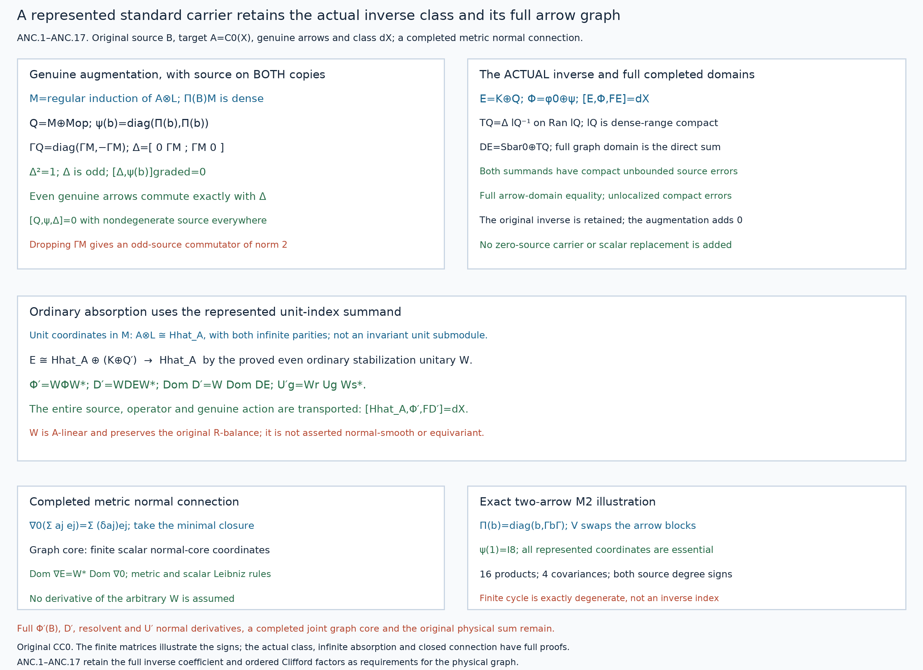Click '∇0(Σ aj ej)=Σ (δaj)ej' line
The width and height of the screenshot is (923, 670).
(142, 525)
